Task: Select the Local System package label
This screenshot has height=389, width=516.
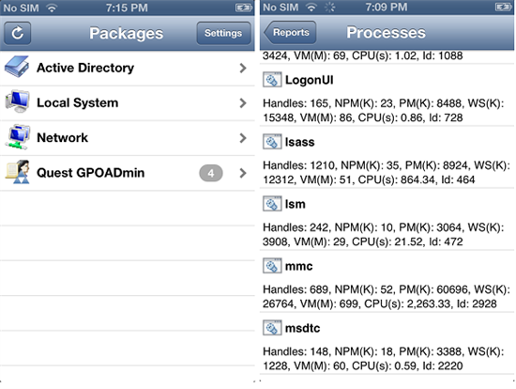Action: point(77,102)
